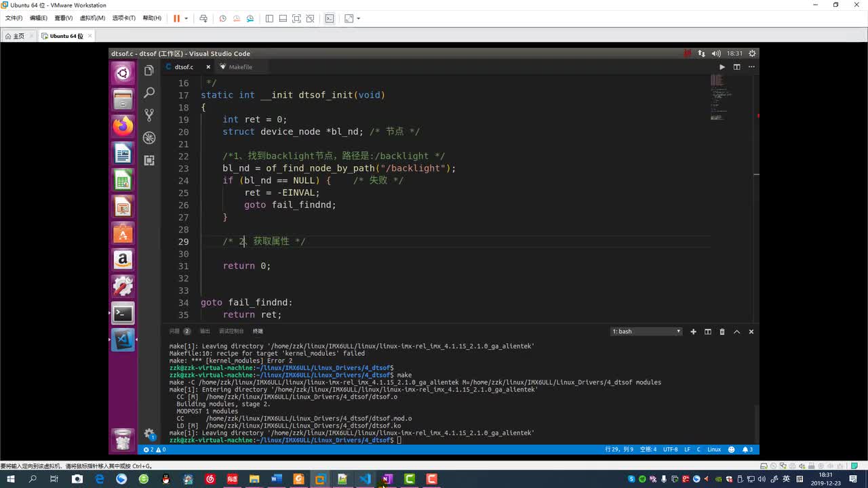Toggle VMware Unity mode
This screenshot has height=488, width=868.
coord(310,18)
